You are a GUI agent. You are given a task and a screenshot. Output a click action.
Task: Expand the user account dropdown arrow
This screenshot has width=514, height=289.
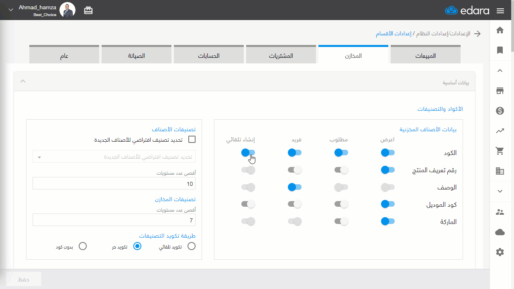click(11, 10)
